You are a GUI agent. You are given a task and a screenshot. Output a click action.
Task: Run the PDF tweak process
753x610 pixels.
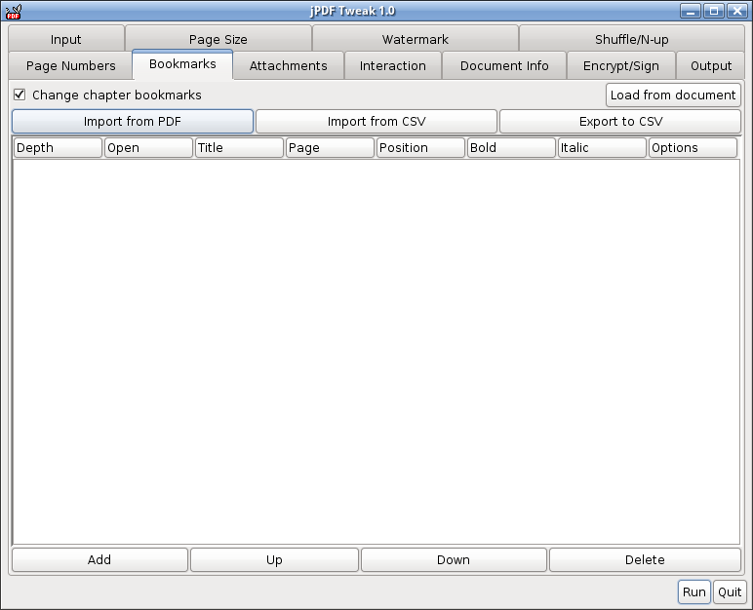(694, 591)
